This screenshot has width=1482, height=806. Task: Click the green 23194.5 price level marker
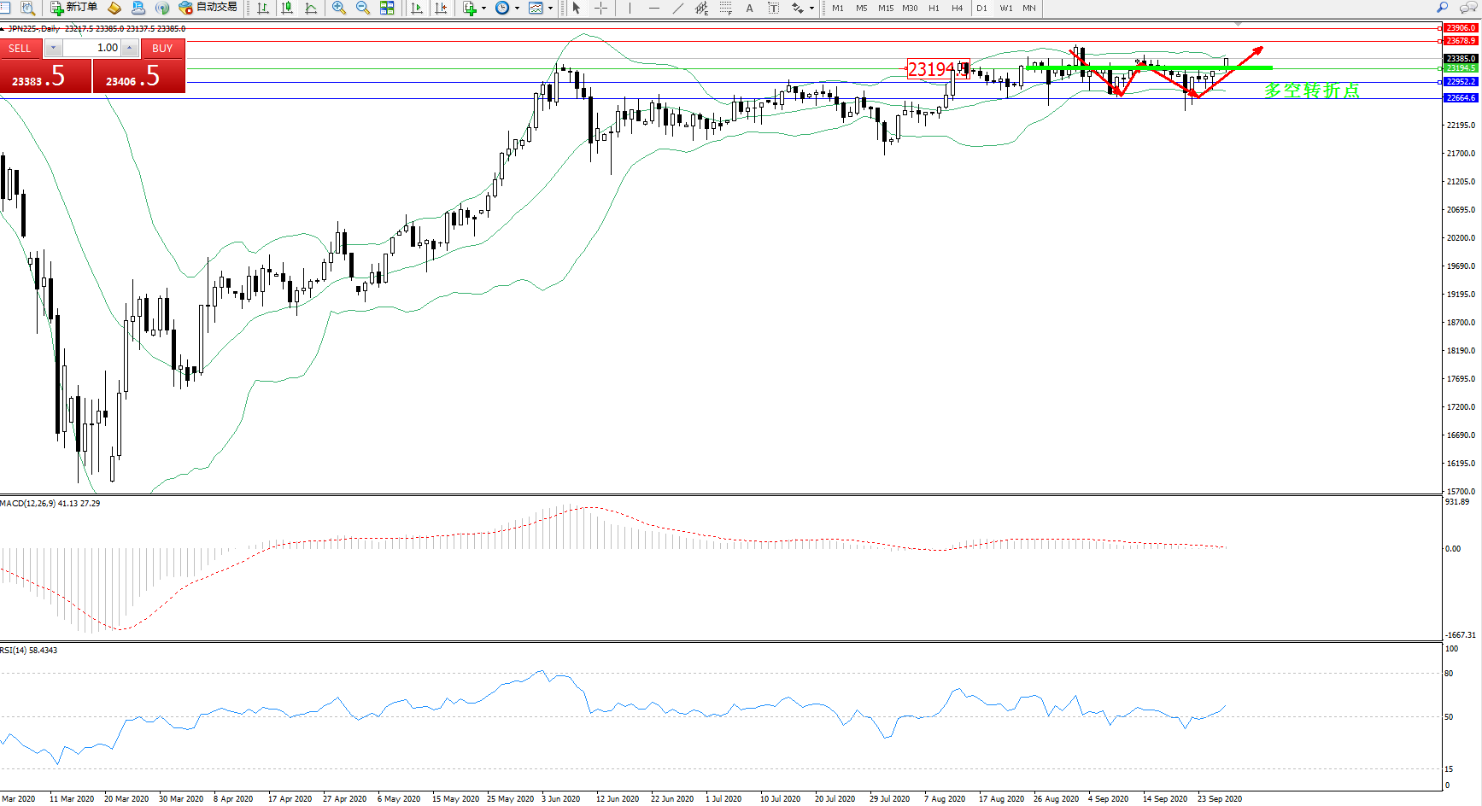click(1461, 68)
